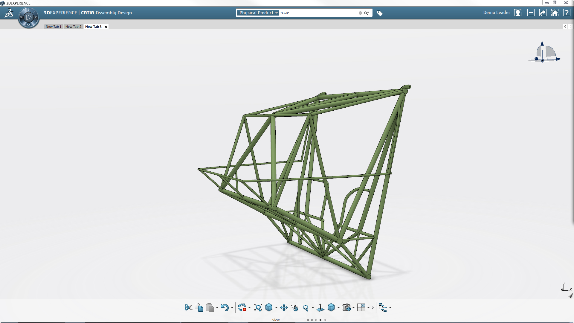Click the Demo Leader user name
574x323 pixels.
(x=496, y=13)
